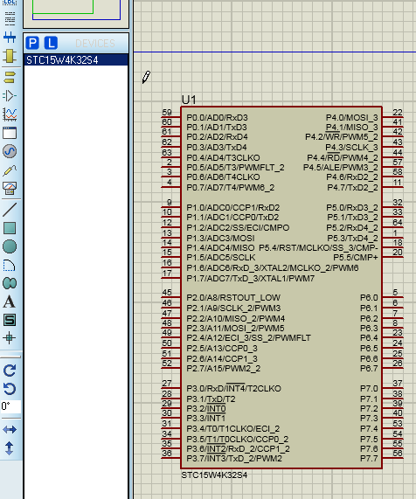Flip component horizontally with X-mirror
Viewport: 416px width, 499px height.
[10, 430]
